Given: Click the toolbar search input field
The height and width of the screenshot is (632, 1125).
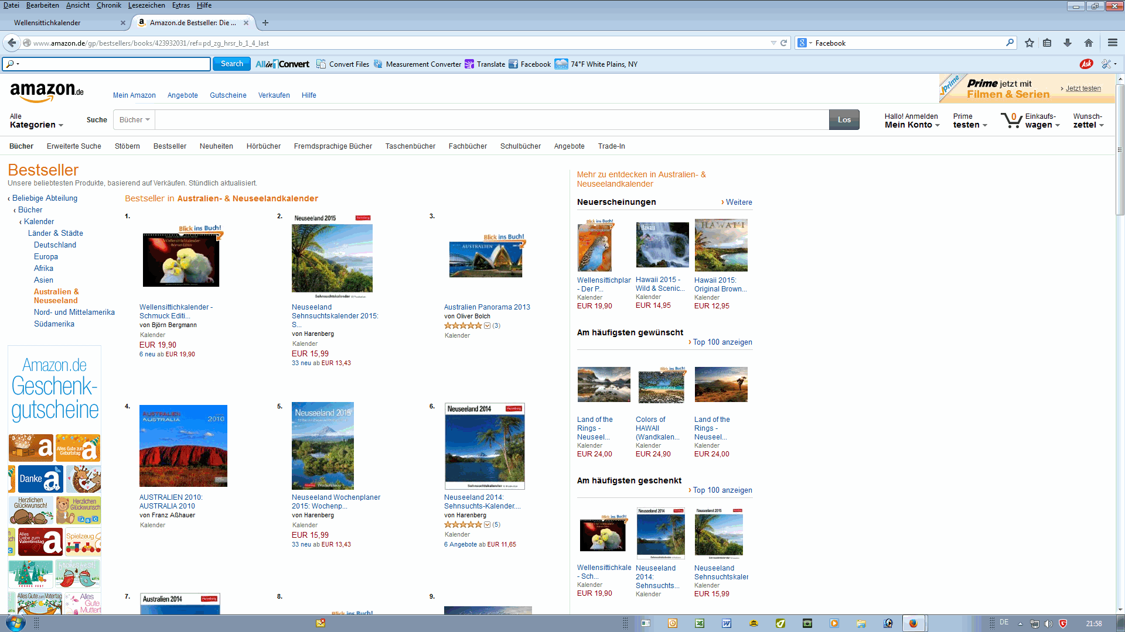Looking at the screenshot, I should 106,64.
